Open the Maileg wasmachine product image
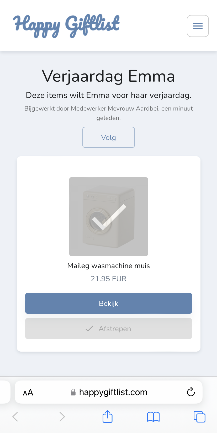This screenshot has height=433, width=217. coord(109,217)
